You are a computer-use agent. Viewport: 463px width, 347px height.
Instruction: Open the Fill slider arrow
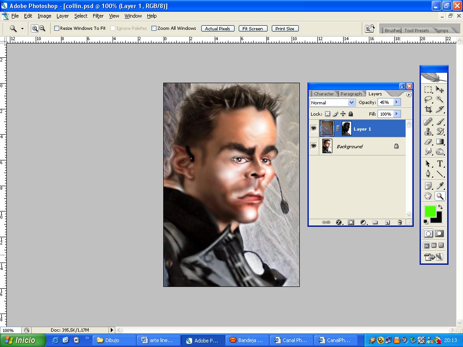(x=397, y=113)
